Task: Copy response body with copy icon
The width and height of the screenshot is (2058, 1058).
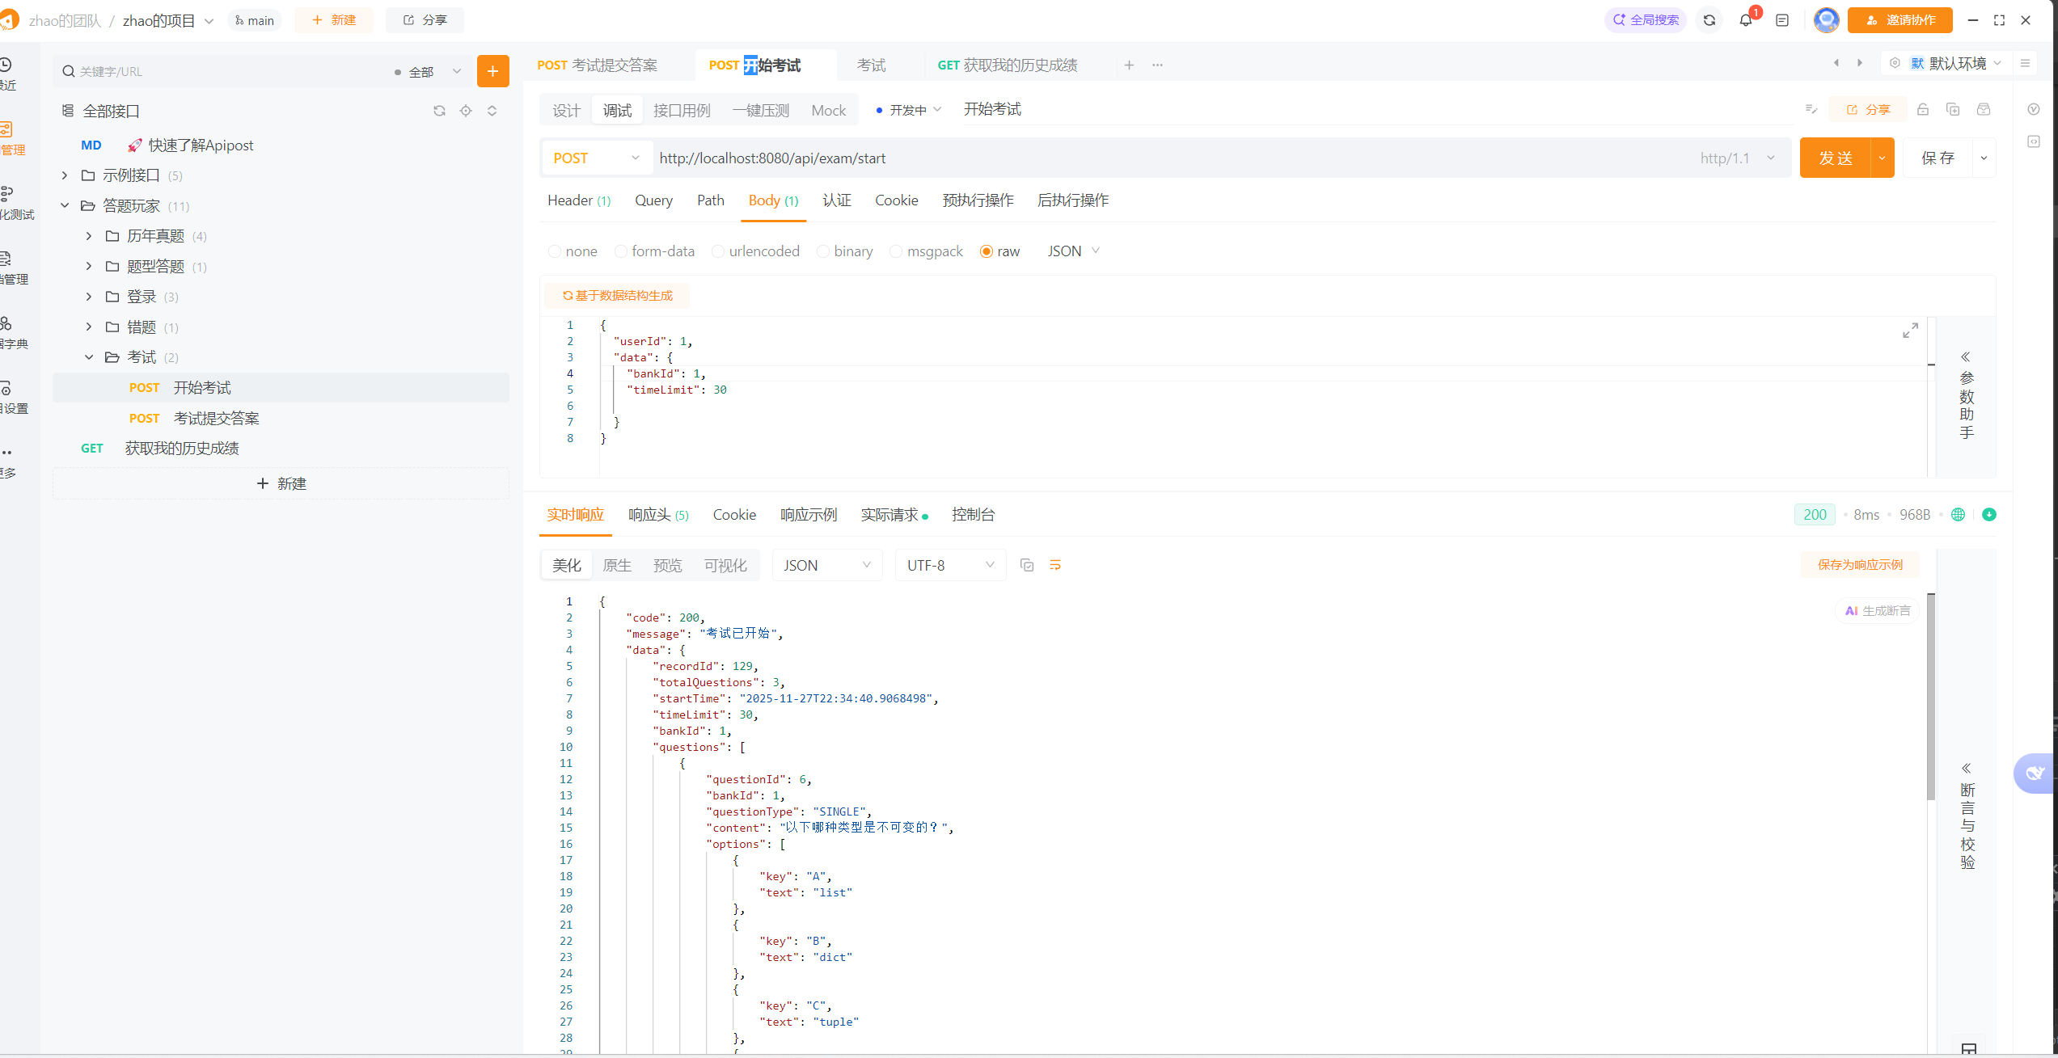Action: point(1027,565)
